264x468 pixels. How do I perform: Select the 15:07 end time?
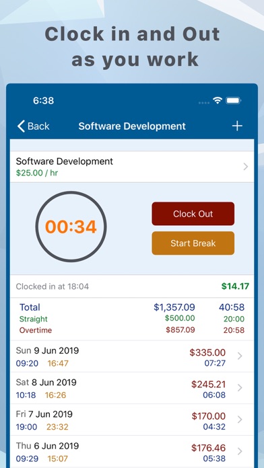tap(58, 459)
